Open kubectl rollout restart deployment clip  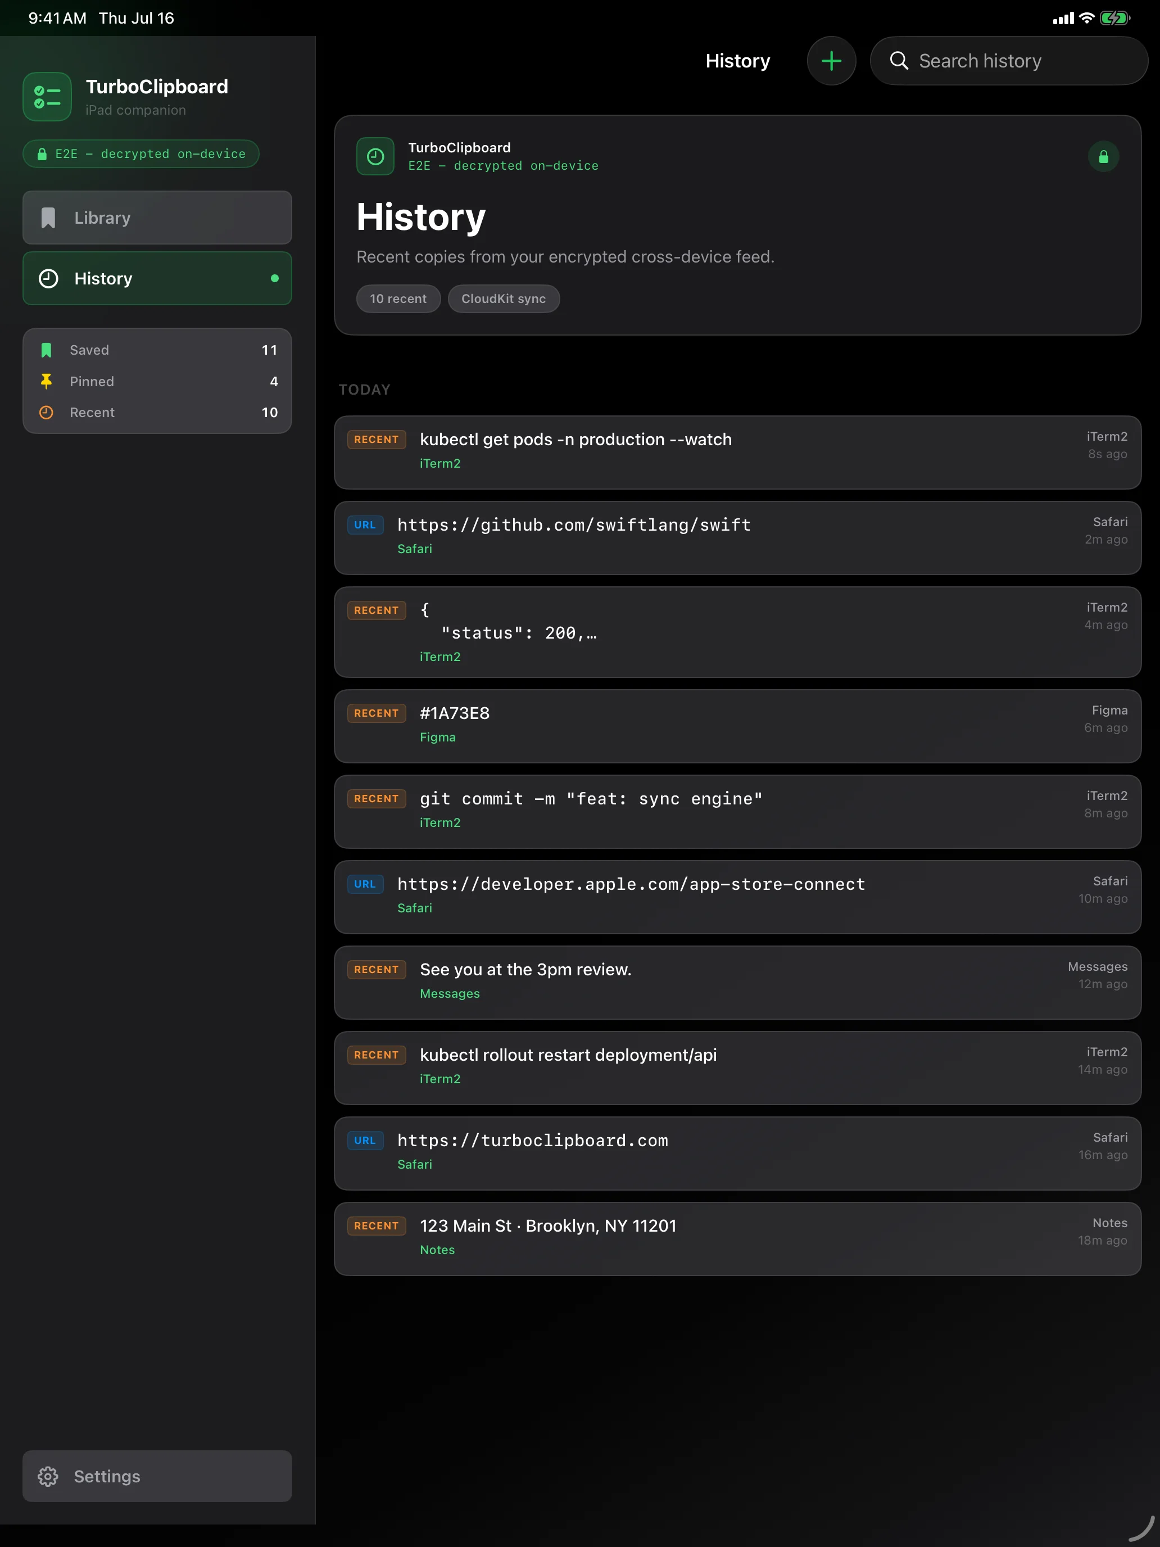click(738, 1068)
